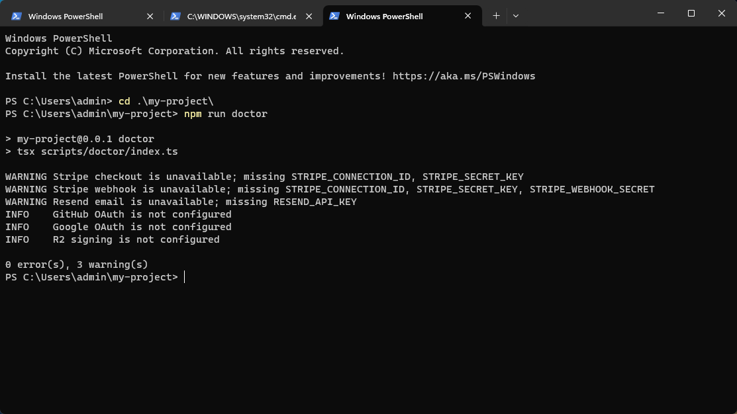737x414 pixels.
Task: Click the 'R2 signing is not configured' line
Action: point(113,240)
